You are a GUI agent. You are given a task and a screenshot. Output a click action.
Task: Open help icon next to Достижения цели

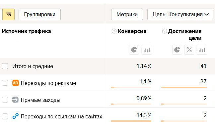[x=164, y=31]
